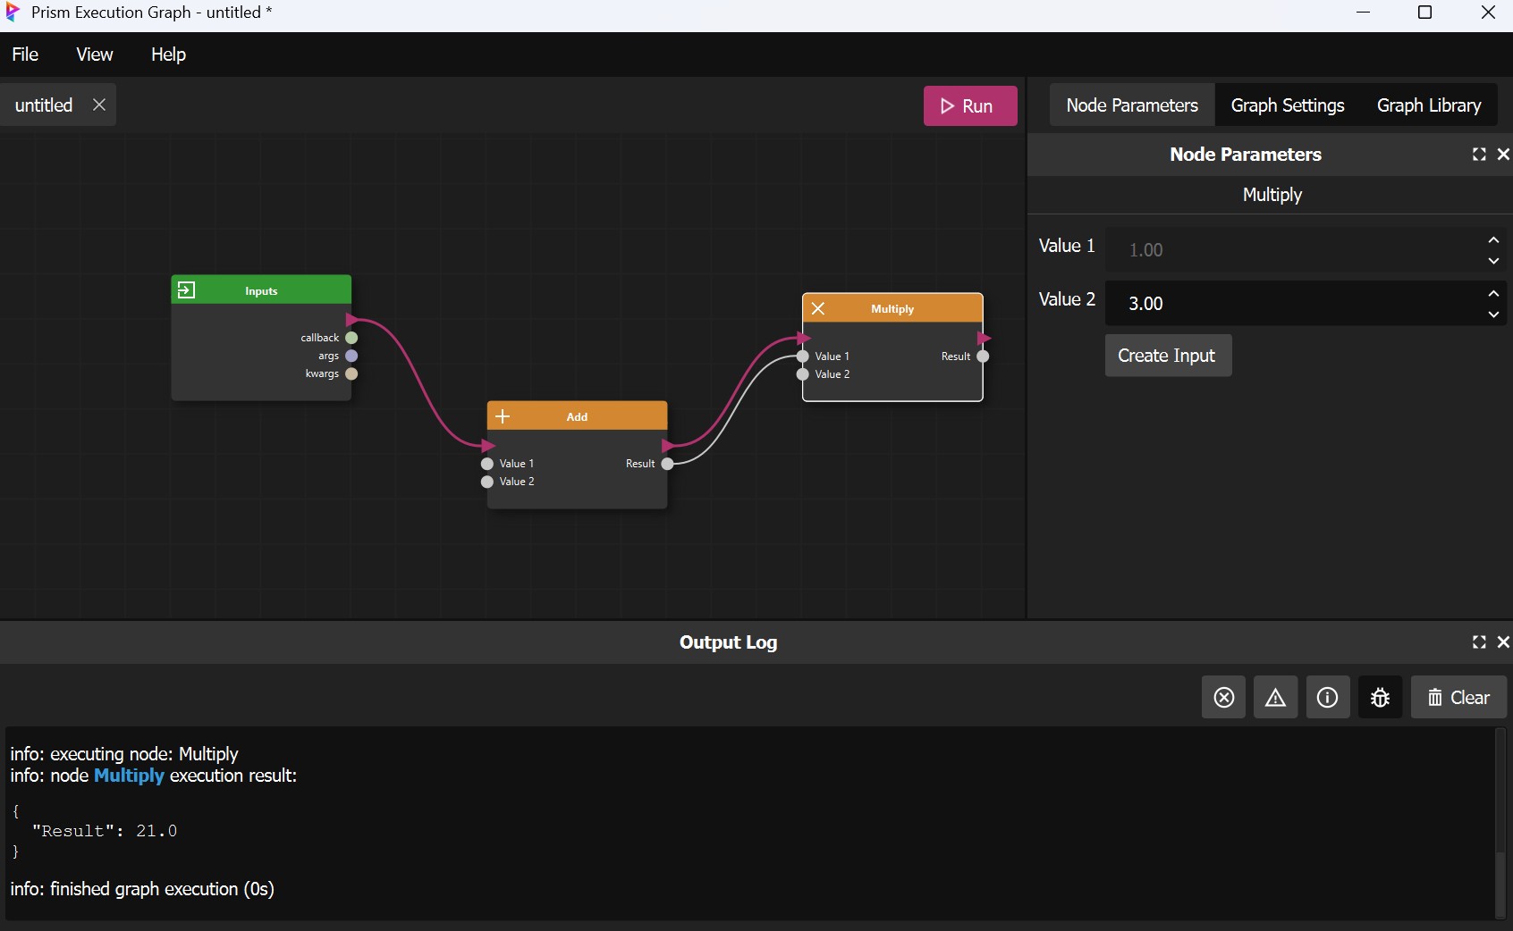Decrease Value 2 with down arrow
The image size is (1513, 931).
(x=1493, y=315)
